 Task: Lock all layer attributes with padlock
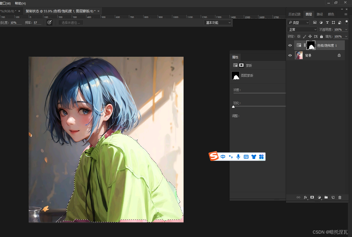click(x=321, y=36)
